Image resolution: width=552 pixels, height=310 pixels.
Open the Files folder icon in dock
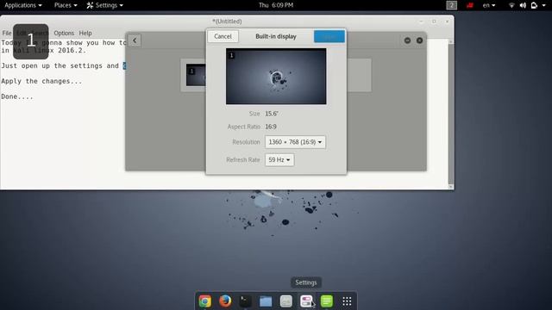[x=266, y=301]
